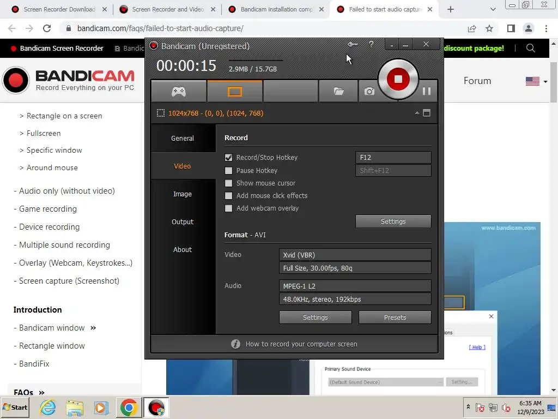Viewport: 558px width, 419px height.
Task: Click the Bandicam register key icon
Action: point(353,44)
